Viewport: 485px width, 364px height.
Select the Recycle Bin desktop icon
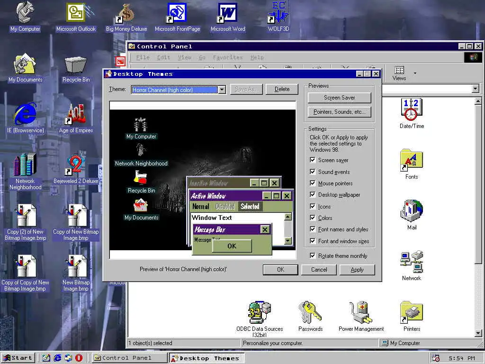76,69
